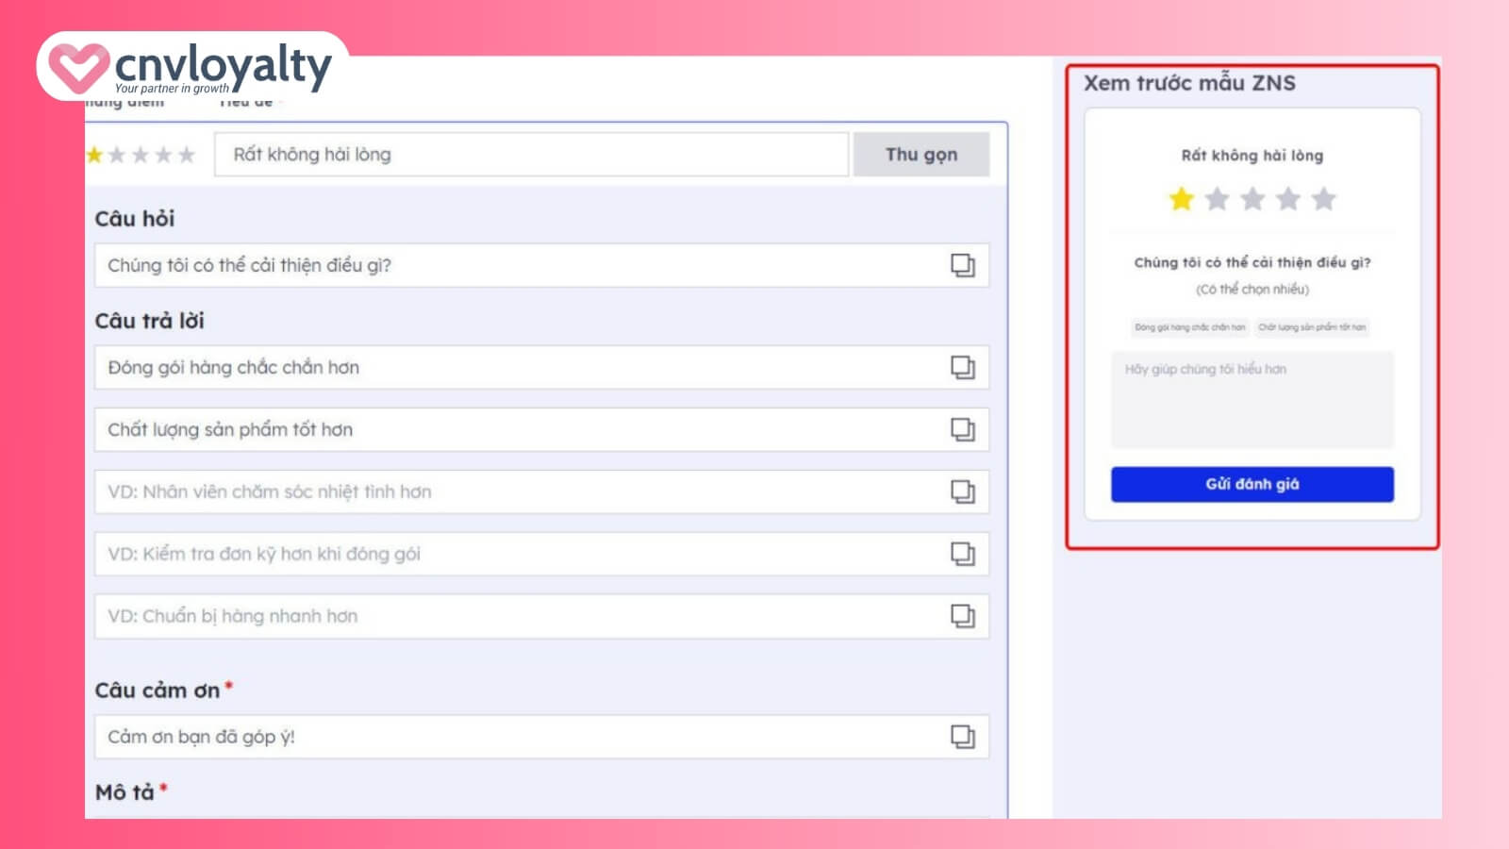
Task: Click '(Có thể chọn nhiều)' hint in preview
Action: click(x=1252, y=290)
